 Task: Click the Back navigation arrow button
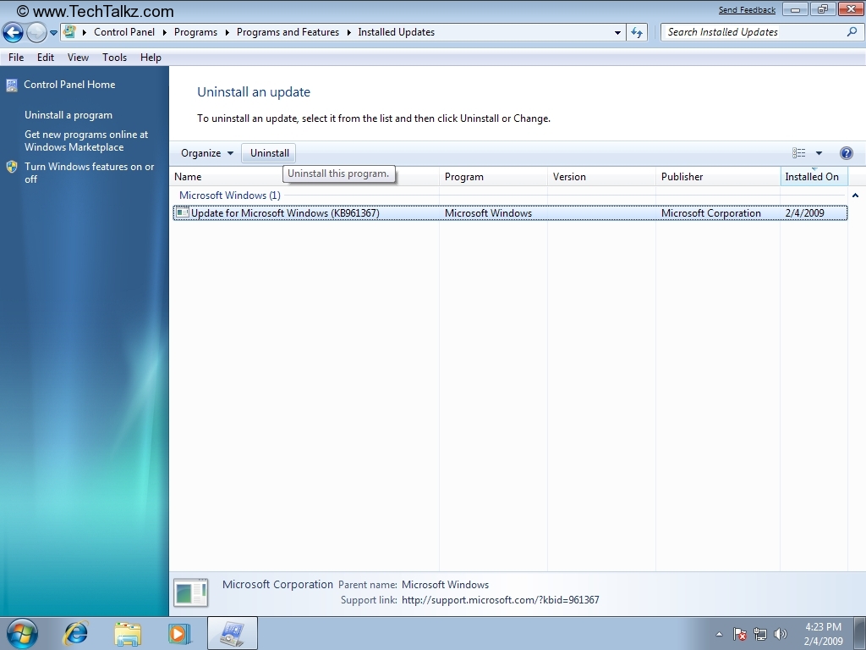pyautogui.click(x=14, y=33)
